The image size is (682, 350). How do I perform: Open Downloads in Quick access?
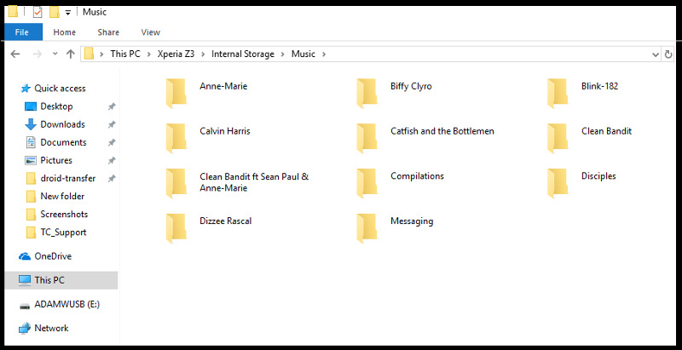62,124
